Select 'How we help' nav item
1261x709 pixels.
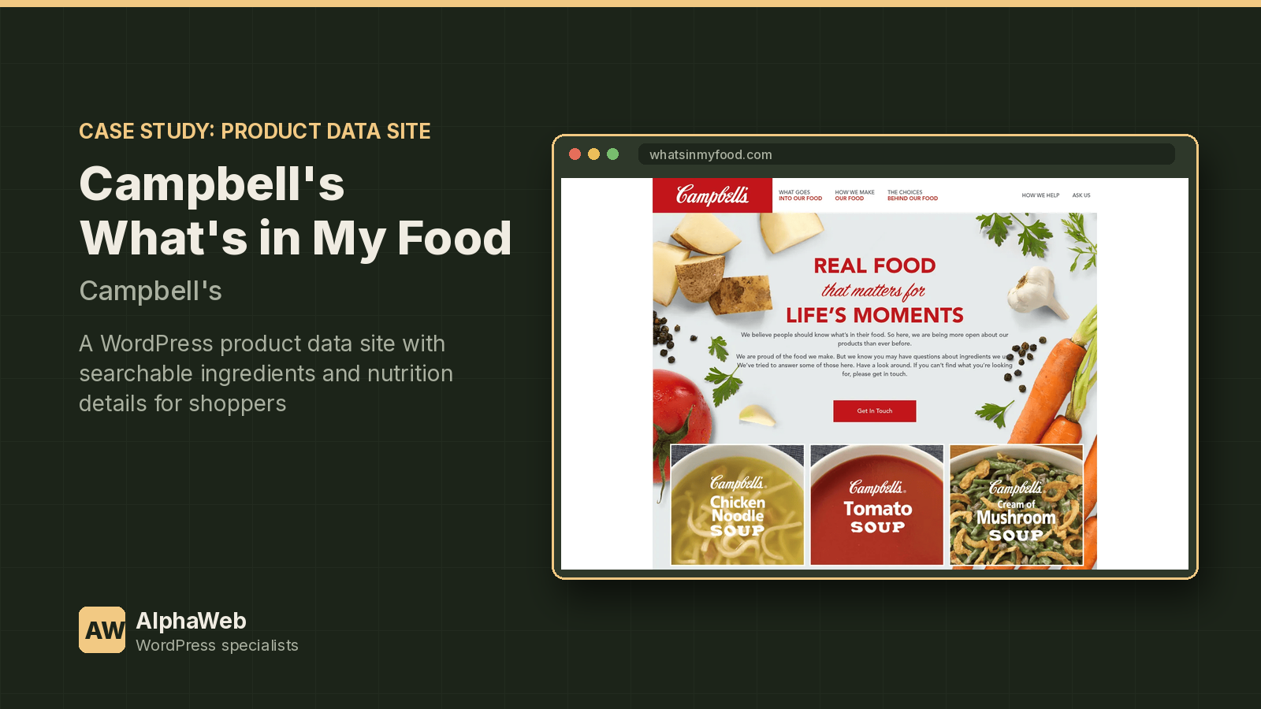click(1040, 195)
